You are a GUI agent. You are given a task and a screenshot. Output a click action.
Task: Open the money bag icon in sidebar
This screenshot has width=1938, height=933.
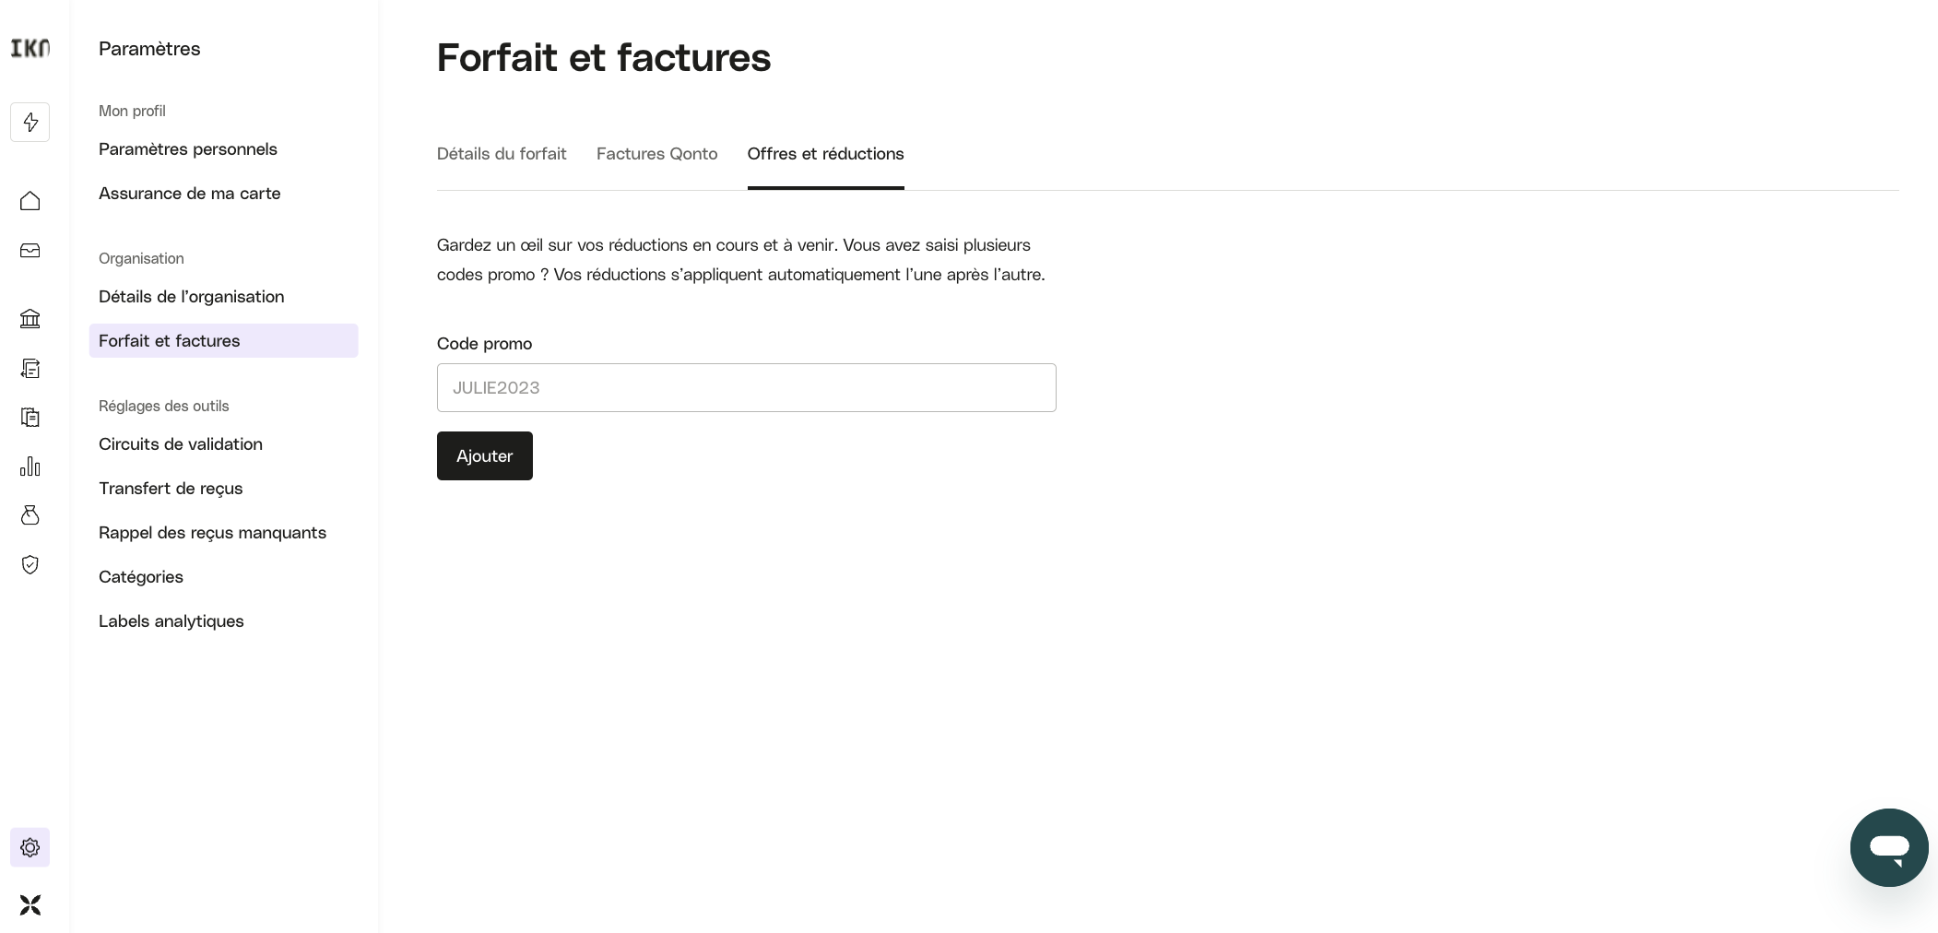(30, 515)
